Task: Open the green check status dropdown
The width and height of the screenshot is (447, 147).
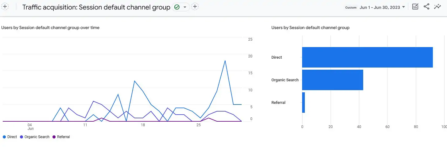Action: (181, 7)
